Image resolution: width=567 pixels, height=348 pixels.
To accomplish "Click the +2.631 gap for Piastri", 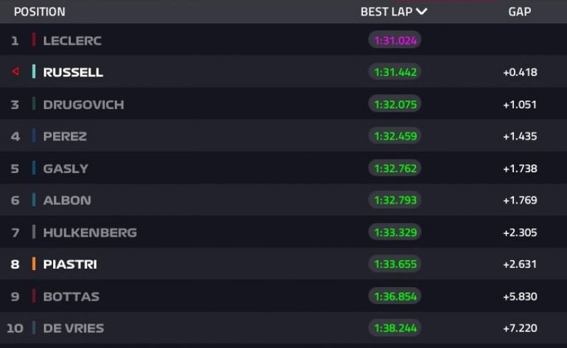I will click(x=520, y=264).
